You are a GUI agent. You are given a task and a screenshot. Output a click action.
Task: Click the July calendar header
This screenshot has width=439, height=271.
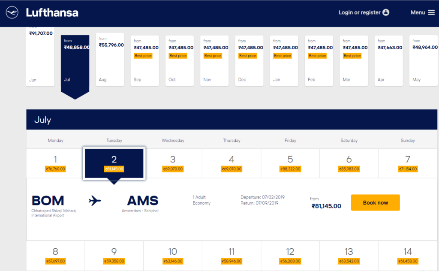[232, 120]
